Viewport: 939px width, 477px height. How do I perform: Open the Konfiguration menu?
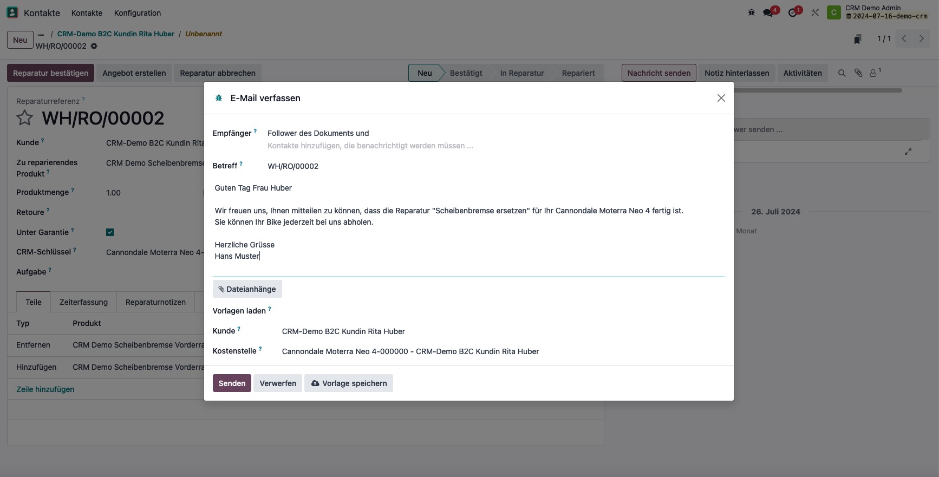pos(138,13)
